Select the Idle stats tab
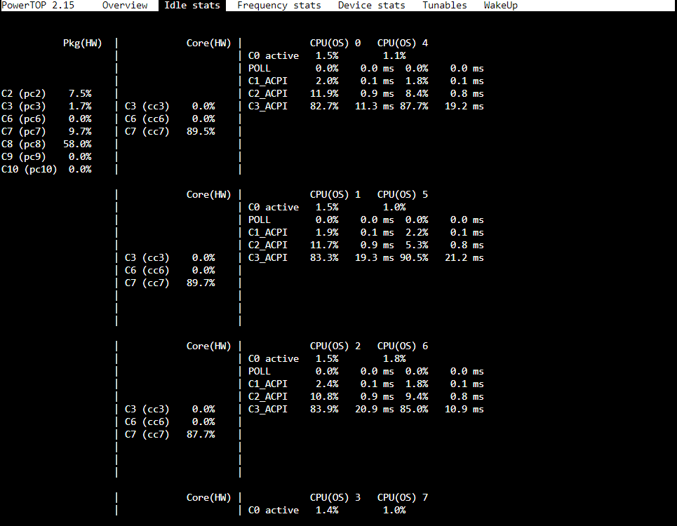Image resolution: width=677 pixels, height=526 pixels. point(192,5)
